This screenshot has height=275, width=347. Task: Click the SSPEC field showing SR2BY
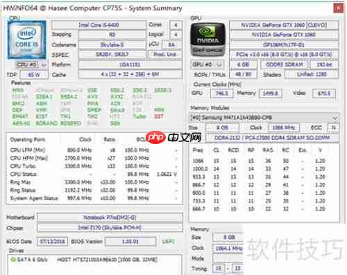click(x=112, y=55)
